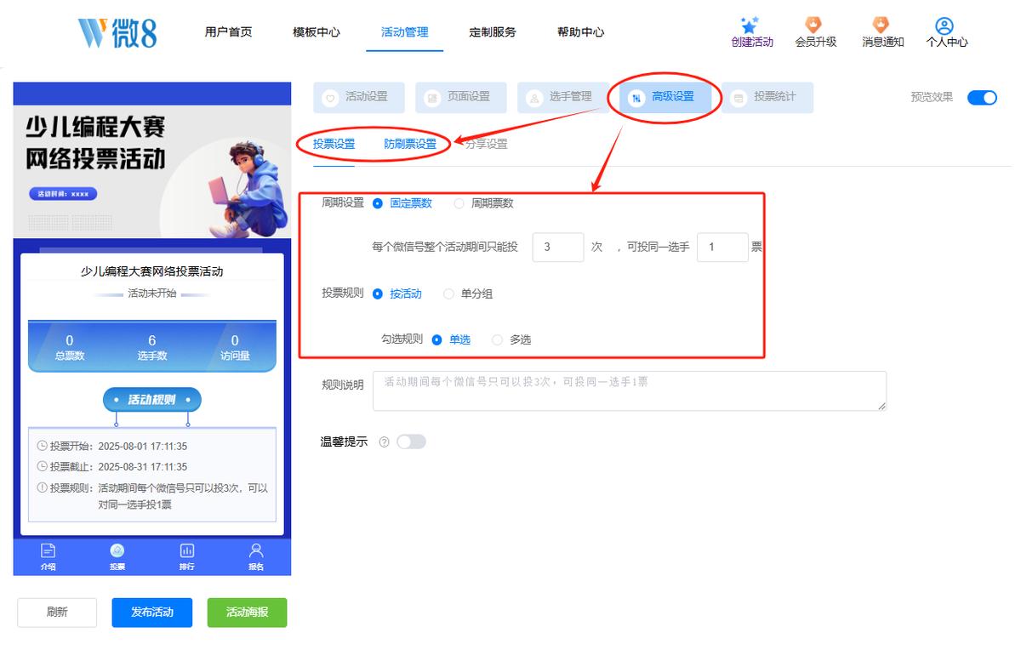1021x661 pixels.
Task: Click the blue 发布活动 button
Action: point(152,613)
